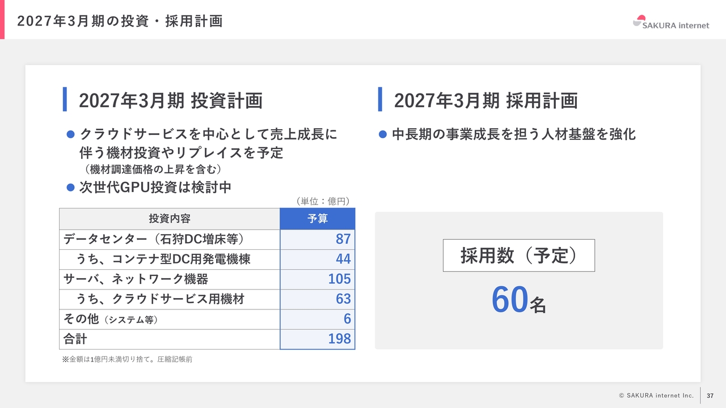726x408 pixels.
Task: Select the コンテナ型DC用発電機棟 row
Action: [207, 259]
